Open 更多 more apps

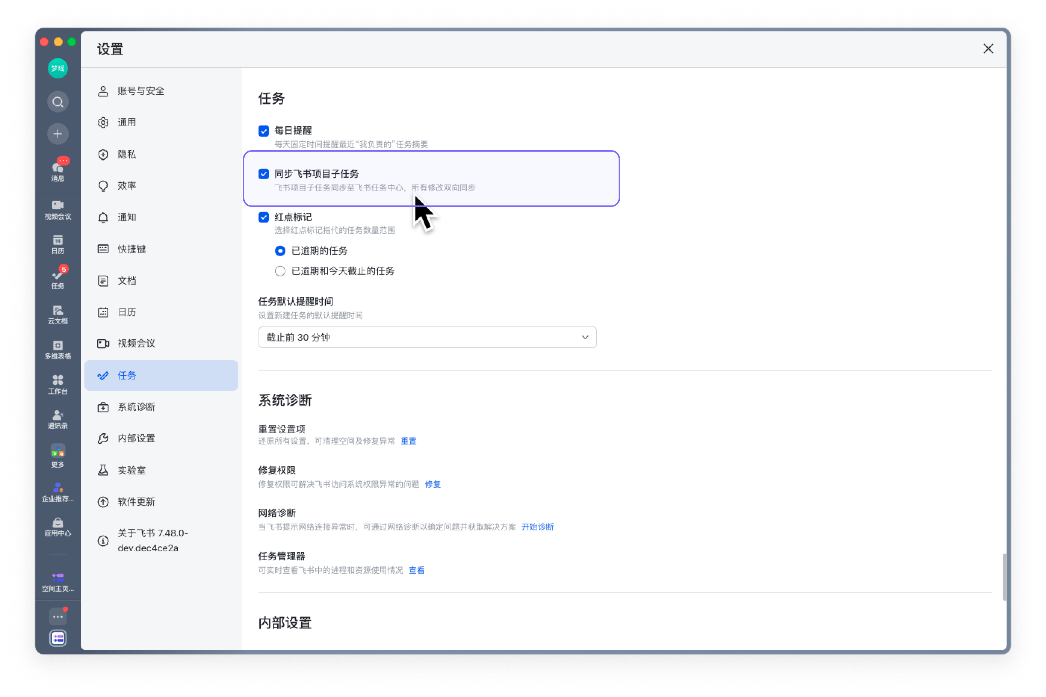[58, 456]
